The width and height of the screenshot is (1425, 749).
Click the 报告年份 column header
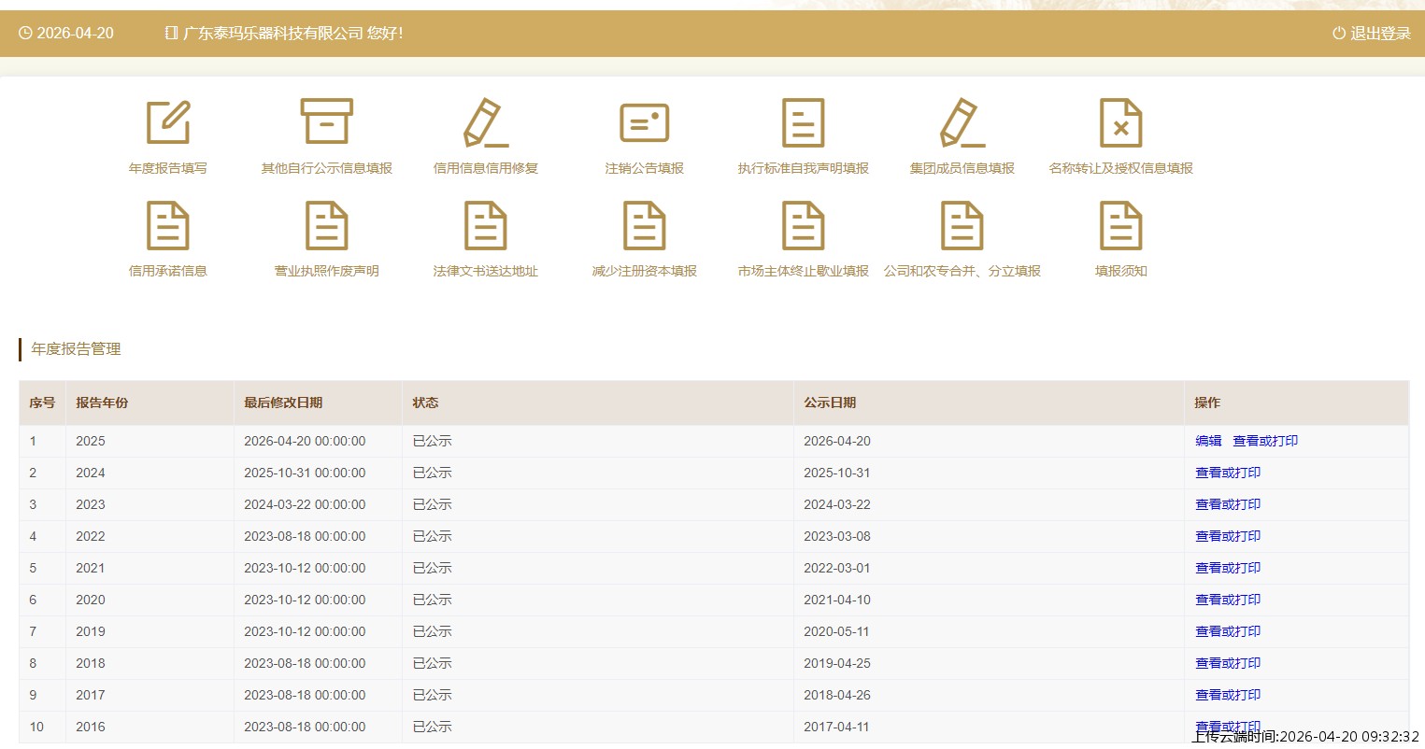(102, 403)
